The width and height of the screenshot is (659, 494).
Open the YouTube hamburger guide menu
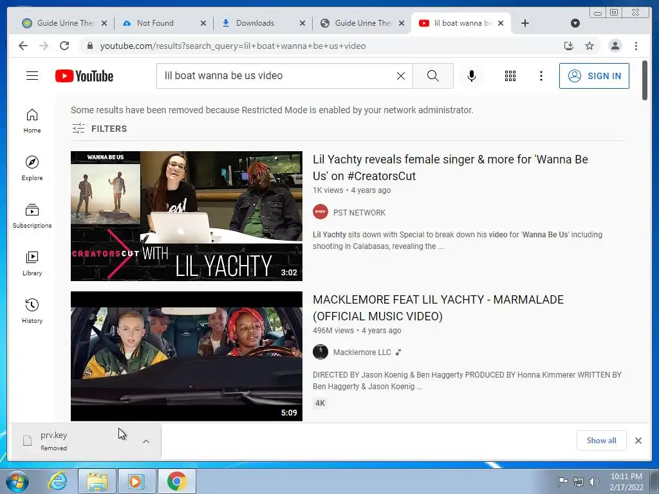coord(32,76)
